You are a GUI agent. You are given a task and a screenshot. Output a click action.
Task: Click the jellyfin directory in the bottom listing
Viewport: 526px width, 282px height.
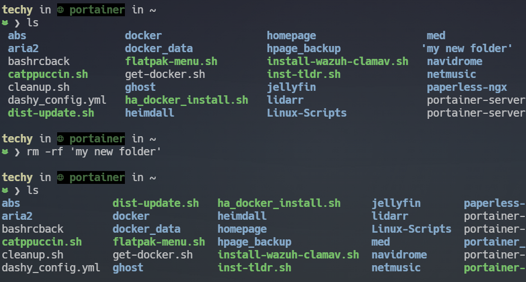pos(396,203)
